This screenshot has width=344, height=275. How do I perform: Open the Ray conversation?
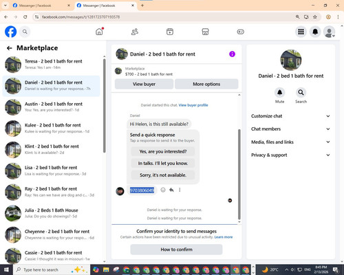pyautogui.click(x=52, y=192)
